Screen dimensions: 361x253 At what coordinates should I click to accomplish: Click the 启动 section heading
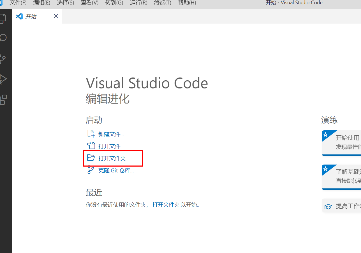94,120
